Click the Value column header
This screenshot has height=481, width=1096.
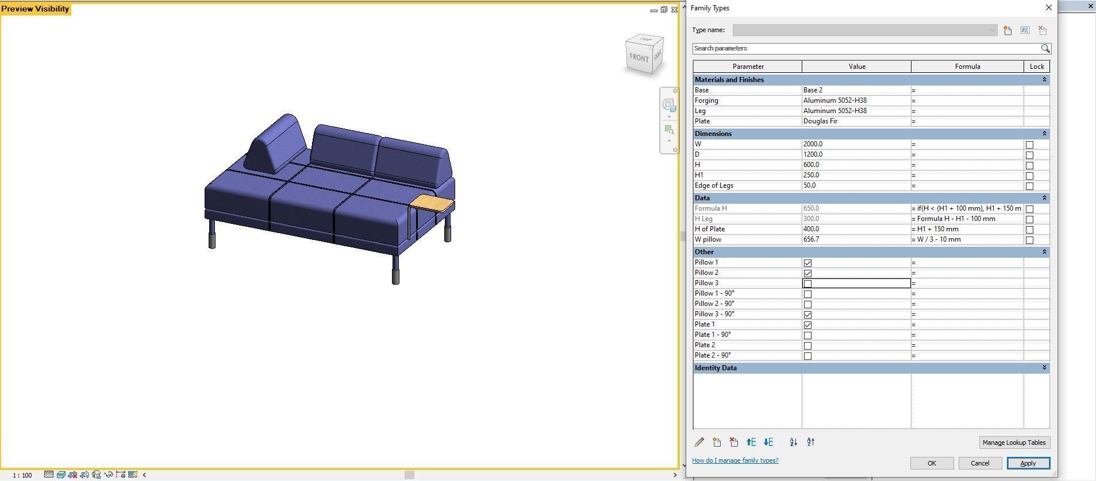coord(856,67)
